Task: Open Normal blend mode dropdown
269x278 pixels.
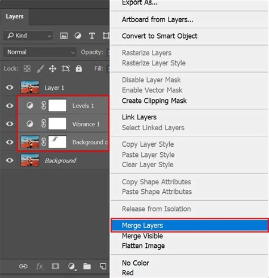Action: point(40,52)
